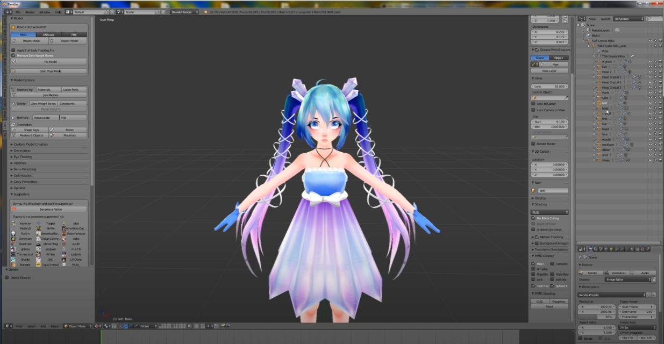The image size is (664, 344).
Task: Open the Help menu
Action: coord(58,11)
